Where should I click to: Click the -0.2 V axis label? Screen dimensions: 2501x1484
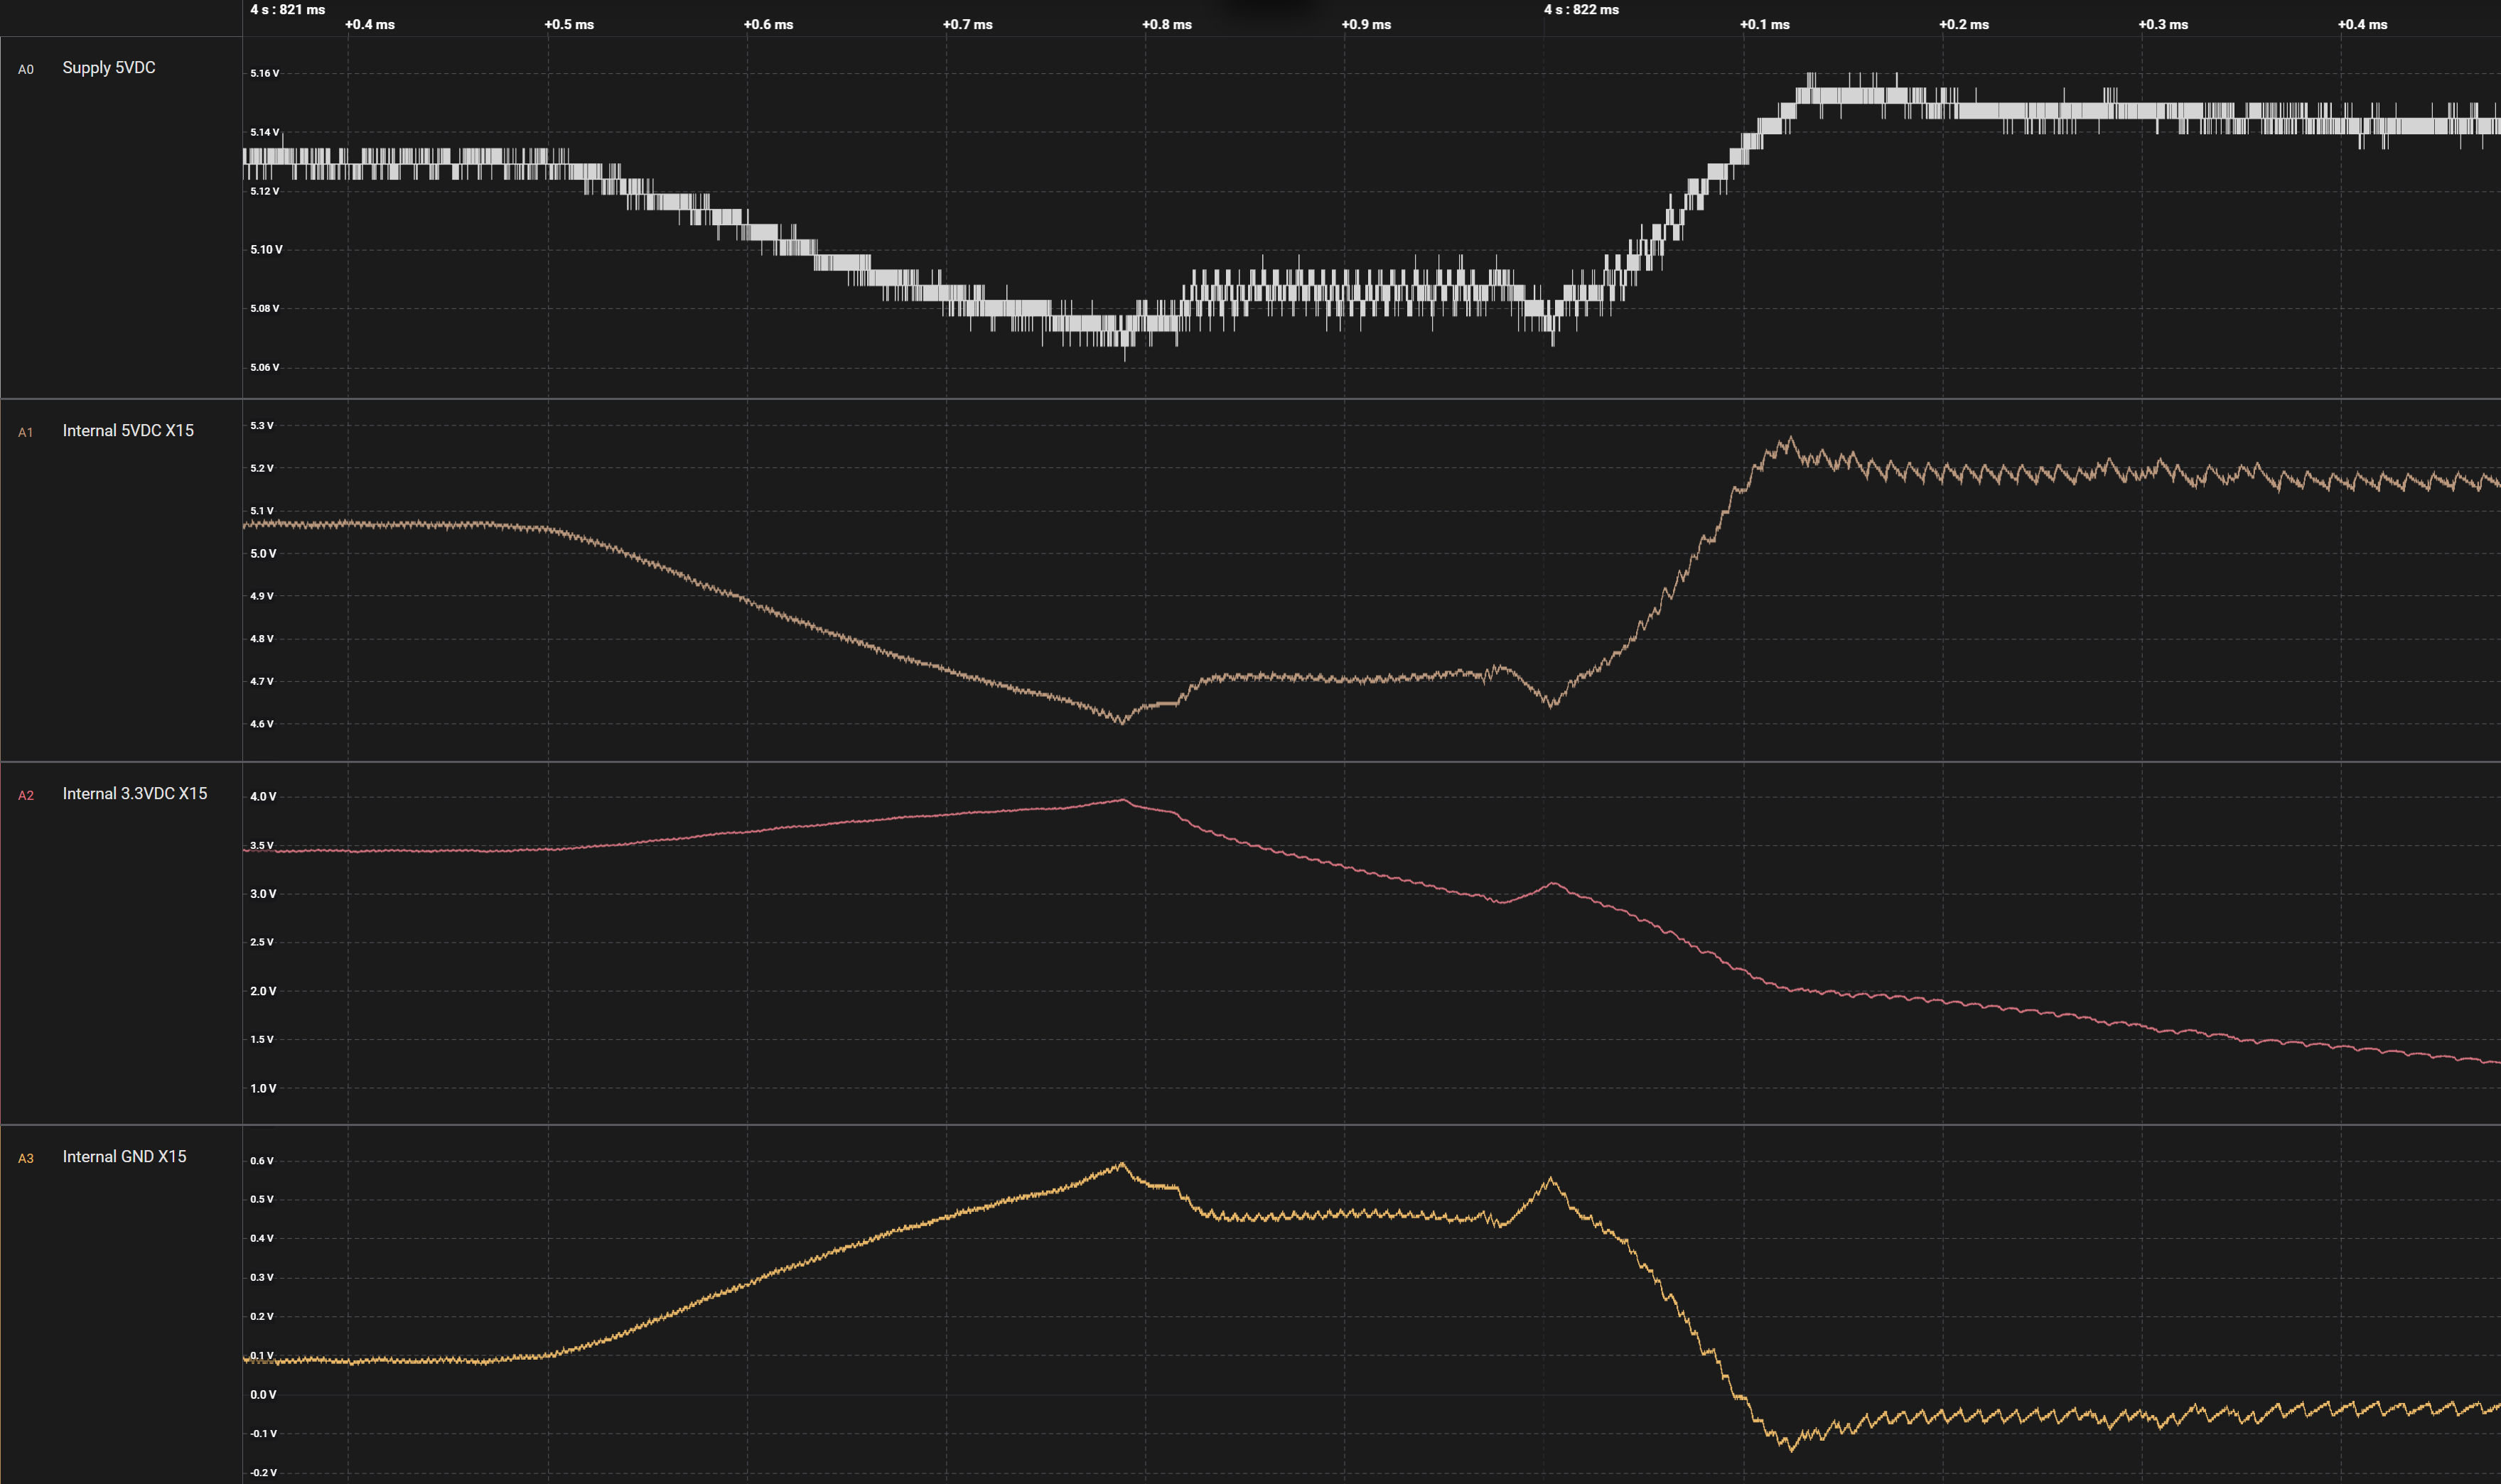(x=263, y=1473)
